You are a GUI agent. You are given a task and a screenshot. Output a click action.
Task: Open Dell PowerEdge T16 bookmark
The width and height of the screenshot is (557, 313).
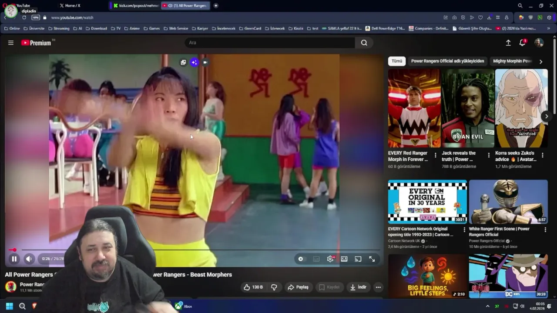[x=385, y=28]
